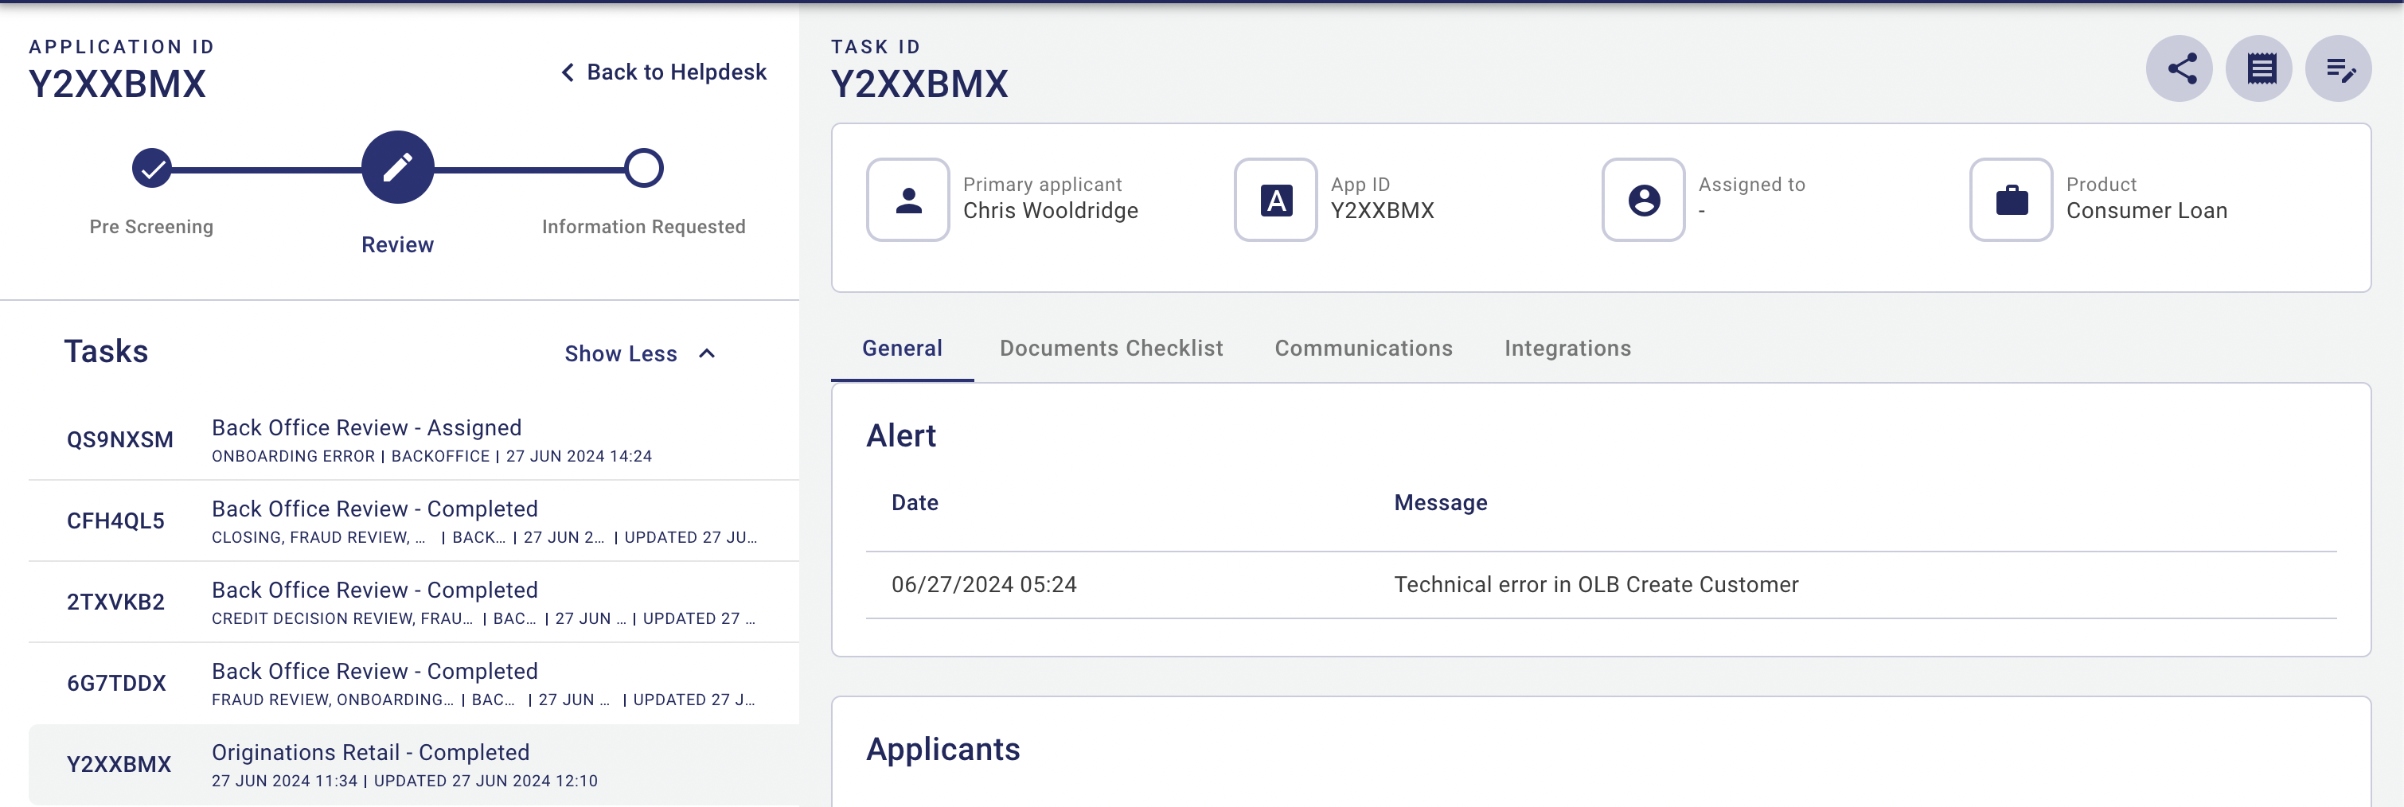This screenshot has height=807, width=2404.
Task: Click the App ID letter A icon
Action: [x=1276, y=200]
